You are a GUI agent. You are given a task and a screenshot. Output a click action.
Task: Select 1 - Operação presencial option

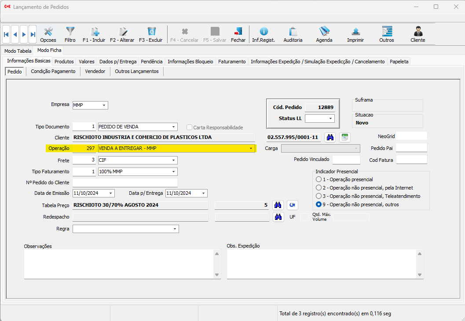tap(319, 179)
